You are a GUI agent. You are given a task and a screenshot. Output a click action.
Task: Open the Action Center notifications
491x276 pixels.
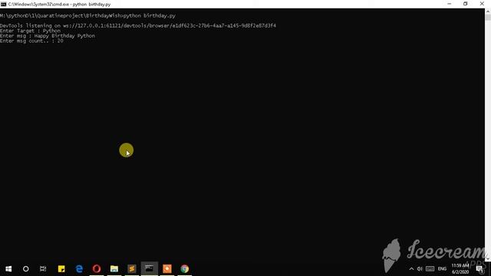tap(479, 269)
